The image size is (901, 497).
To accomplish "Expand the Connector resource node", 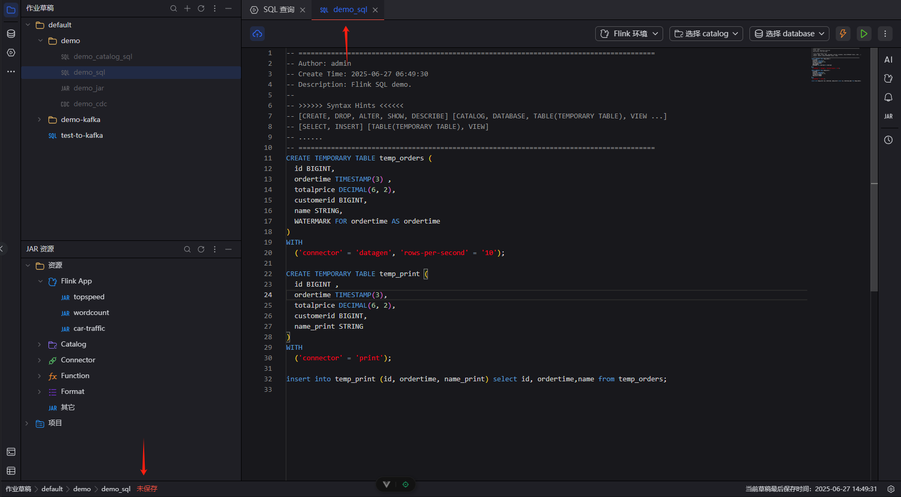I will coord(39,360).
